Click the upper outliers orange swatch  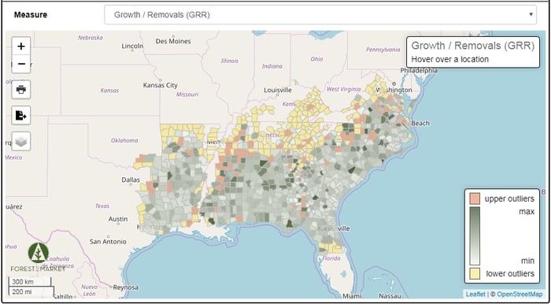click(x=475, y=198)
